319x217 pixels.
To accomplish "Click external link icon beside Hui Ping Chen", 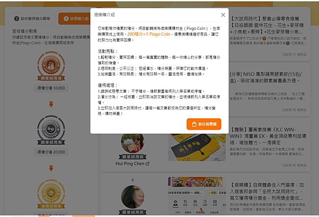I will [x=147, y=164].
